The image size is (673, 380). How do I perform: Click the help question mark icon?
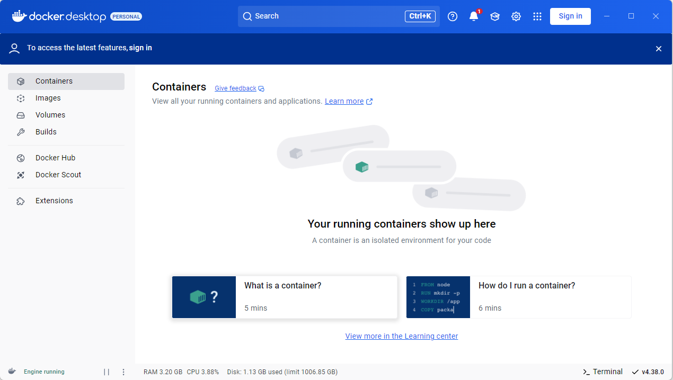coord(452,16)
